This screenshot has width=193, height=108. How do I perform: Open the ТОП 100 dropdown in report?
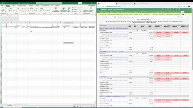(x=182, y=17)
